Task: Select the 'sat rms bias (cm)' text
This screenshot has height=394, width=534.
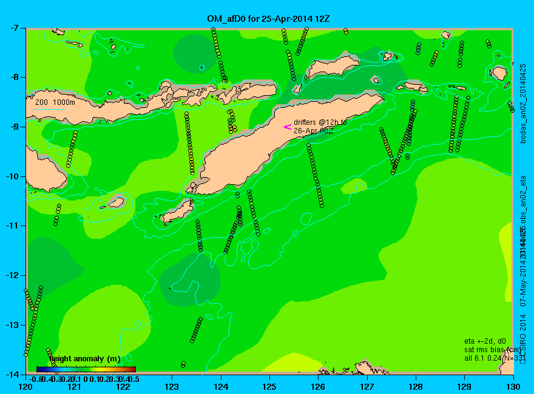Action: pyautogui.click(x=493, y=350)
